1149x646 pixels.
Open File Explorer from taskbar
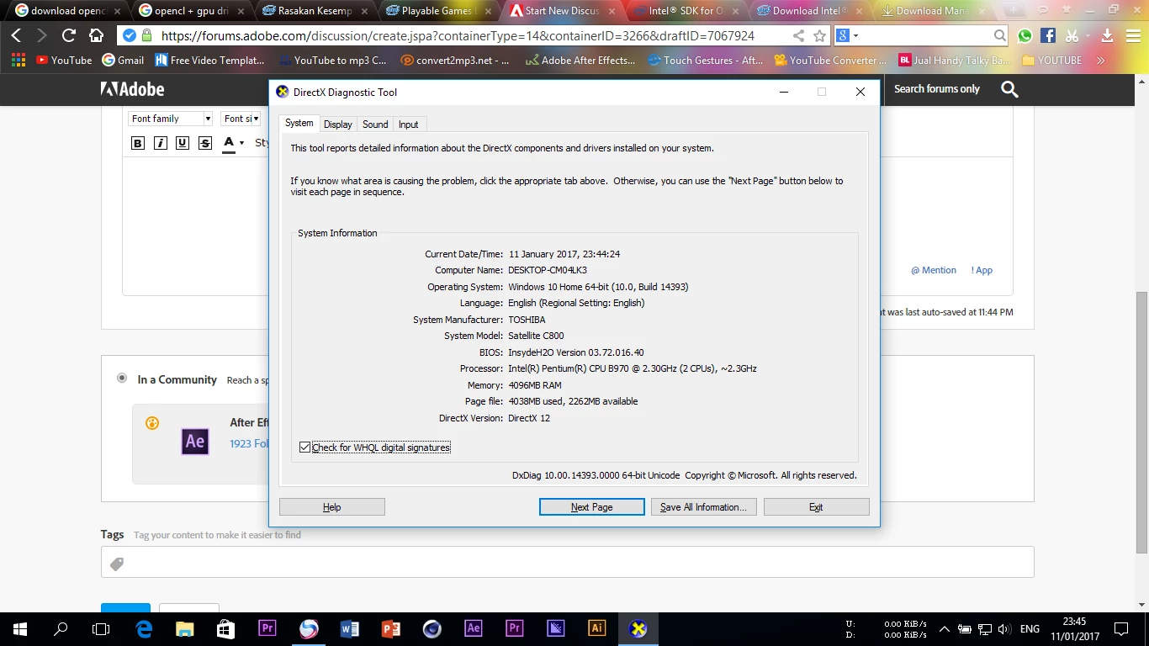click(x=184, y=628)
